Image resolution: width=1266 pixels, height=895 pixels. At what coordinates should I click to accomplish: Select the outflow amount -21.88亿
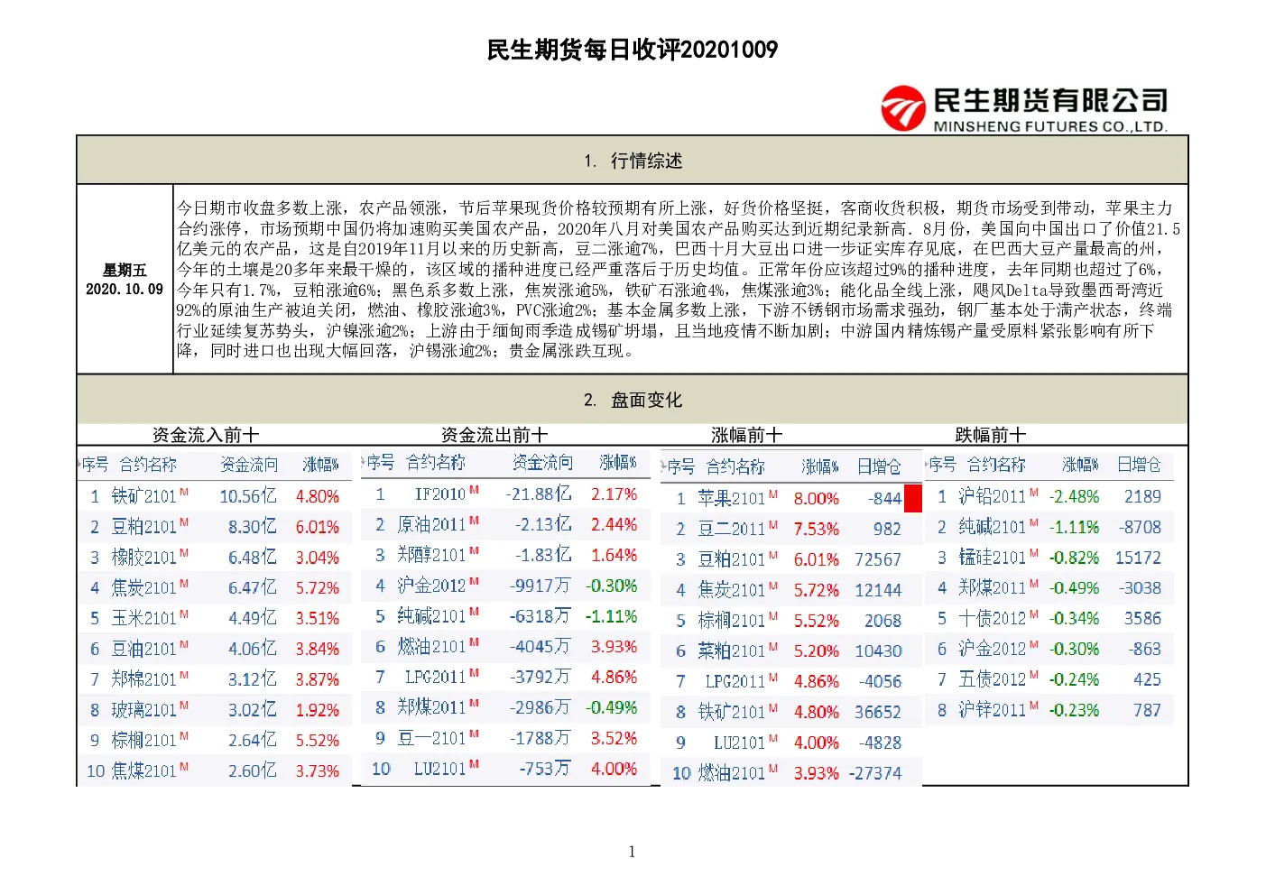(539, 494)
